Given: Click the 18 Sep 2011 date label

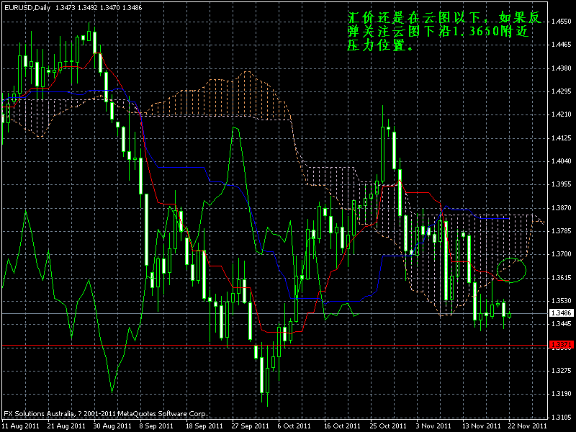Looking at the screenshot, I should click(204, 426).
